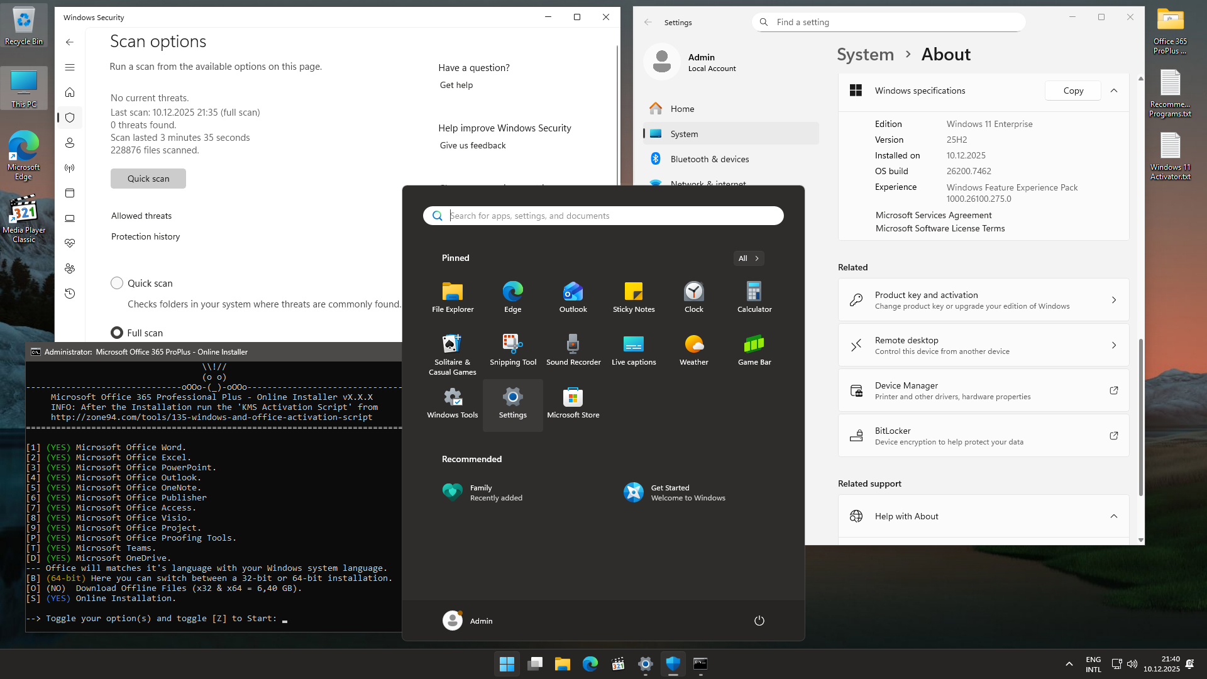Open Virus & threat protection in Windows Security sidebar

pos(69,118)
